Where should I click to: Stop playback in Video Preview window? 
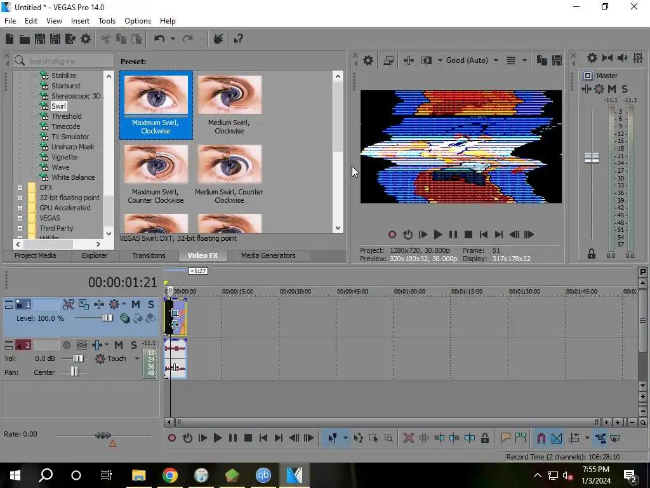(x=468, y=235)
